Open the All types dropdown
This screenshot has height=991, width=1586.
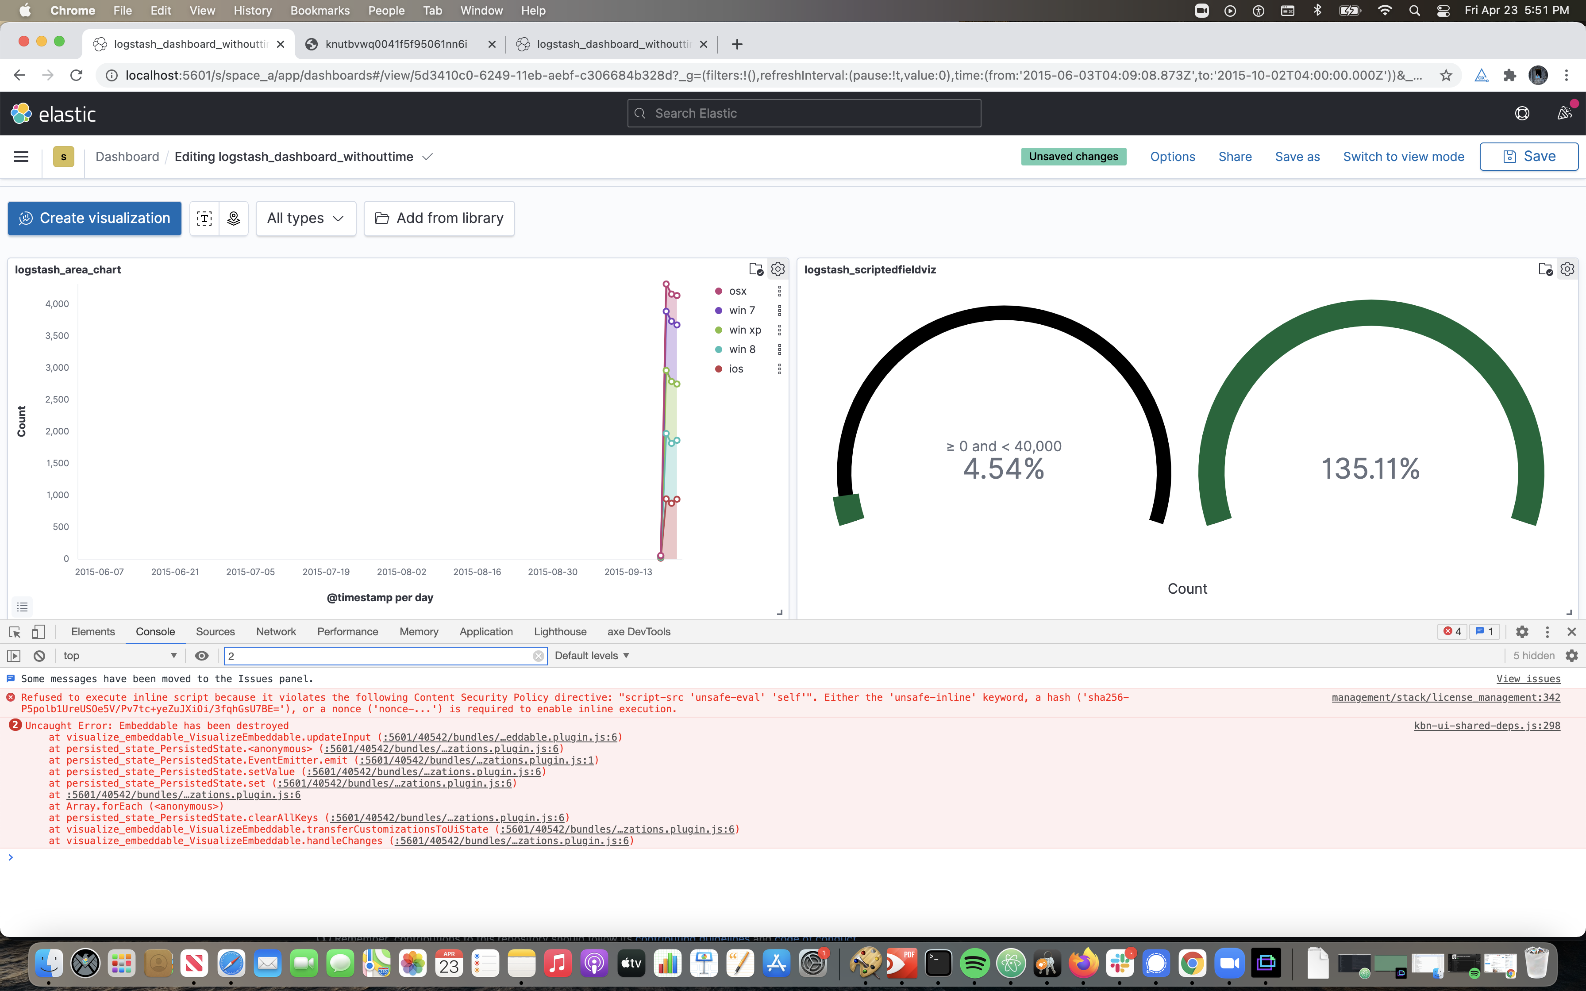tap(305, 218)
